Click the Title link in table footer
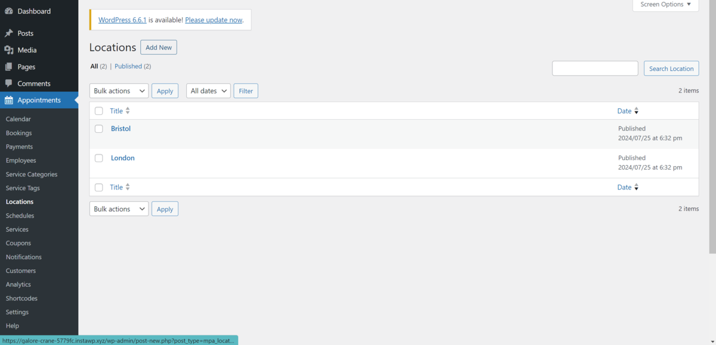 116,187
